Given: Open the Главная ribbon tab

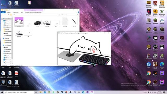Looking at the screenshot, I should [9, 12].
